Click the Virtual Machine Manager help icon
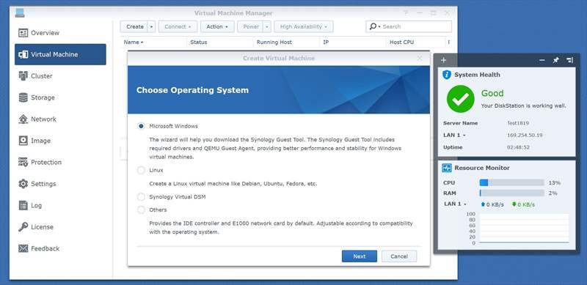Image resolution: width=587 pixels, height=285 pixels. (406, 13)
